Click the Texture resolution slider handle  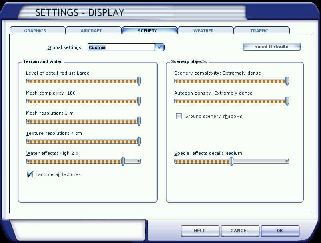click(x=139, y=141)
